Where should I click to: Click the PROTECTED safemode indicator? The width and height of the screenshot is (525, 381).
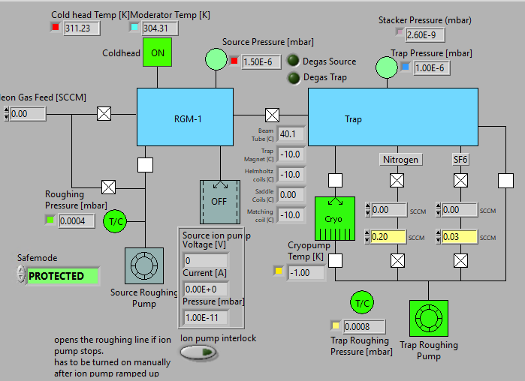pyautogui.click(x=63, y=276)
